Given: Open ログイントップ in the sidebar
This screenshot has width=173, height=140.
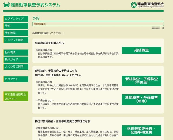Looking at the screenshot, I should click(x=16, y=19).
